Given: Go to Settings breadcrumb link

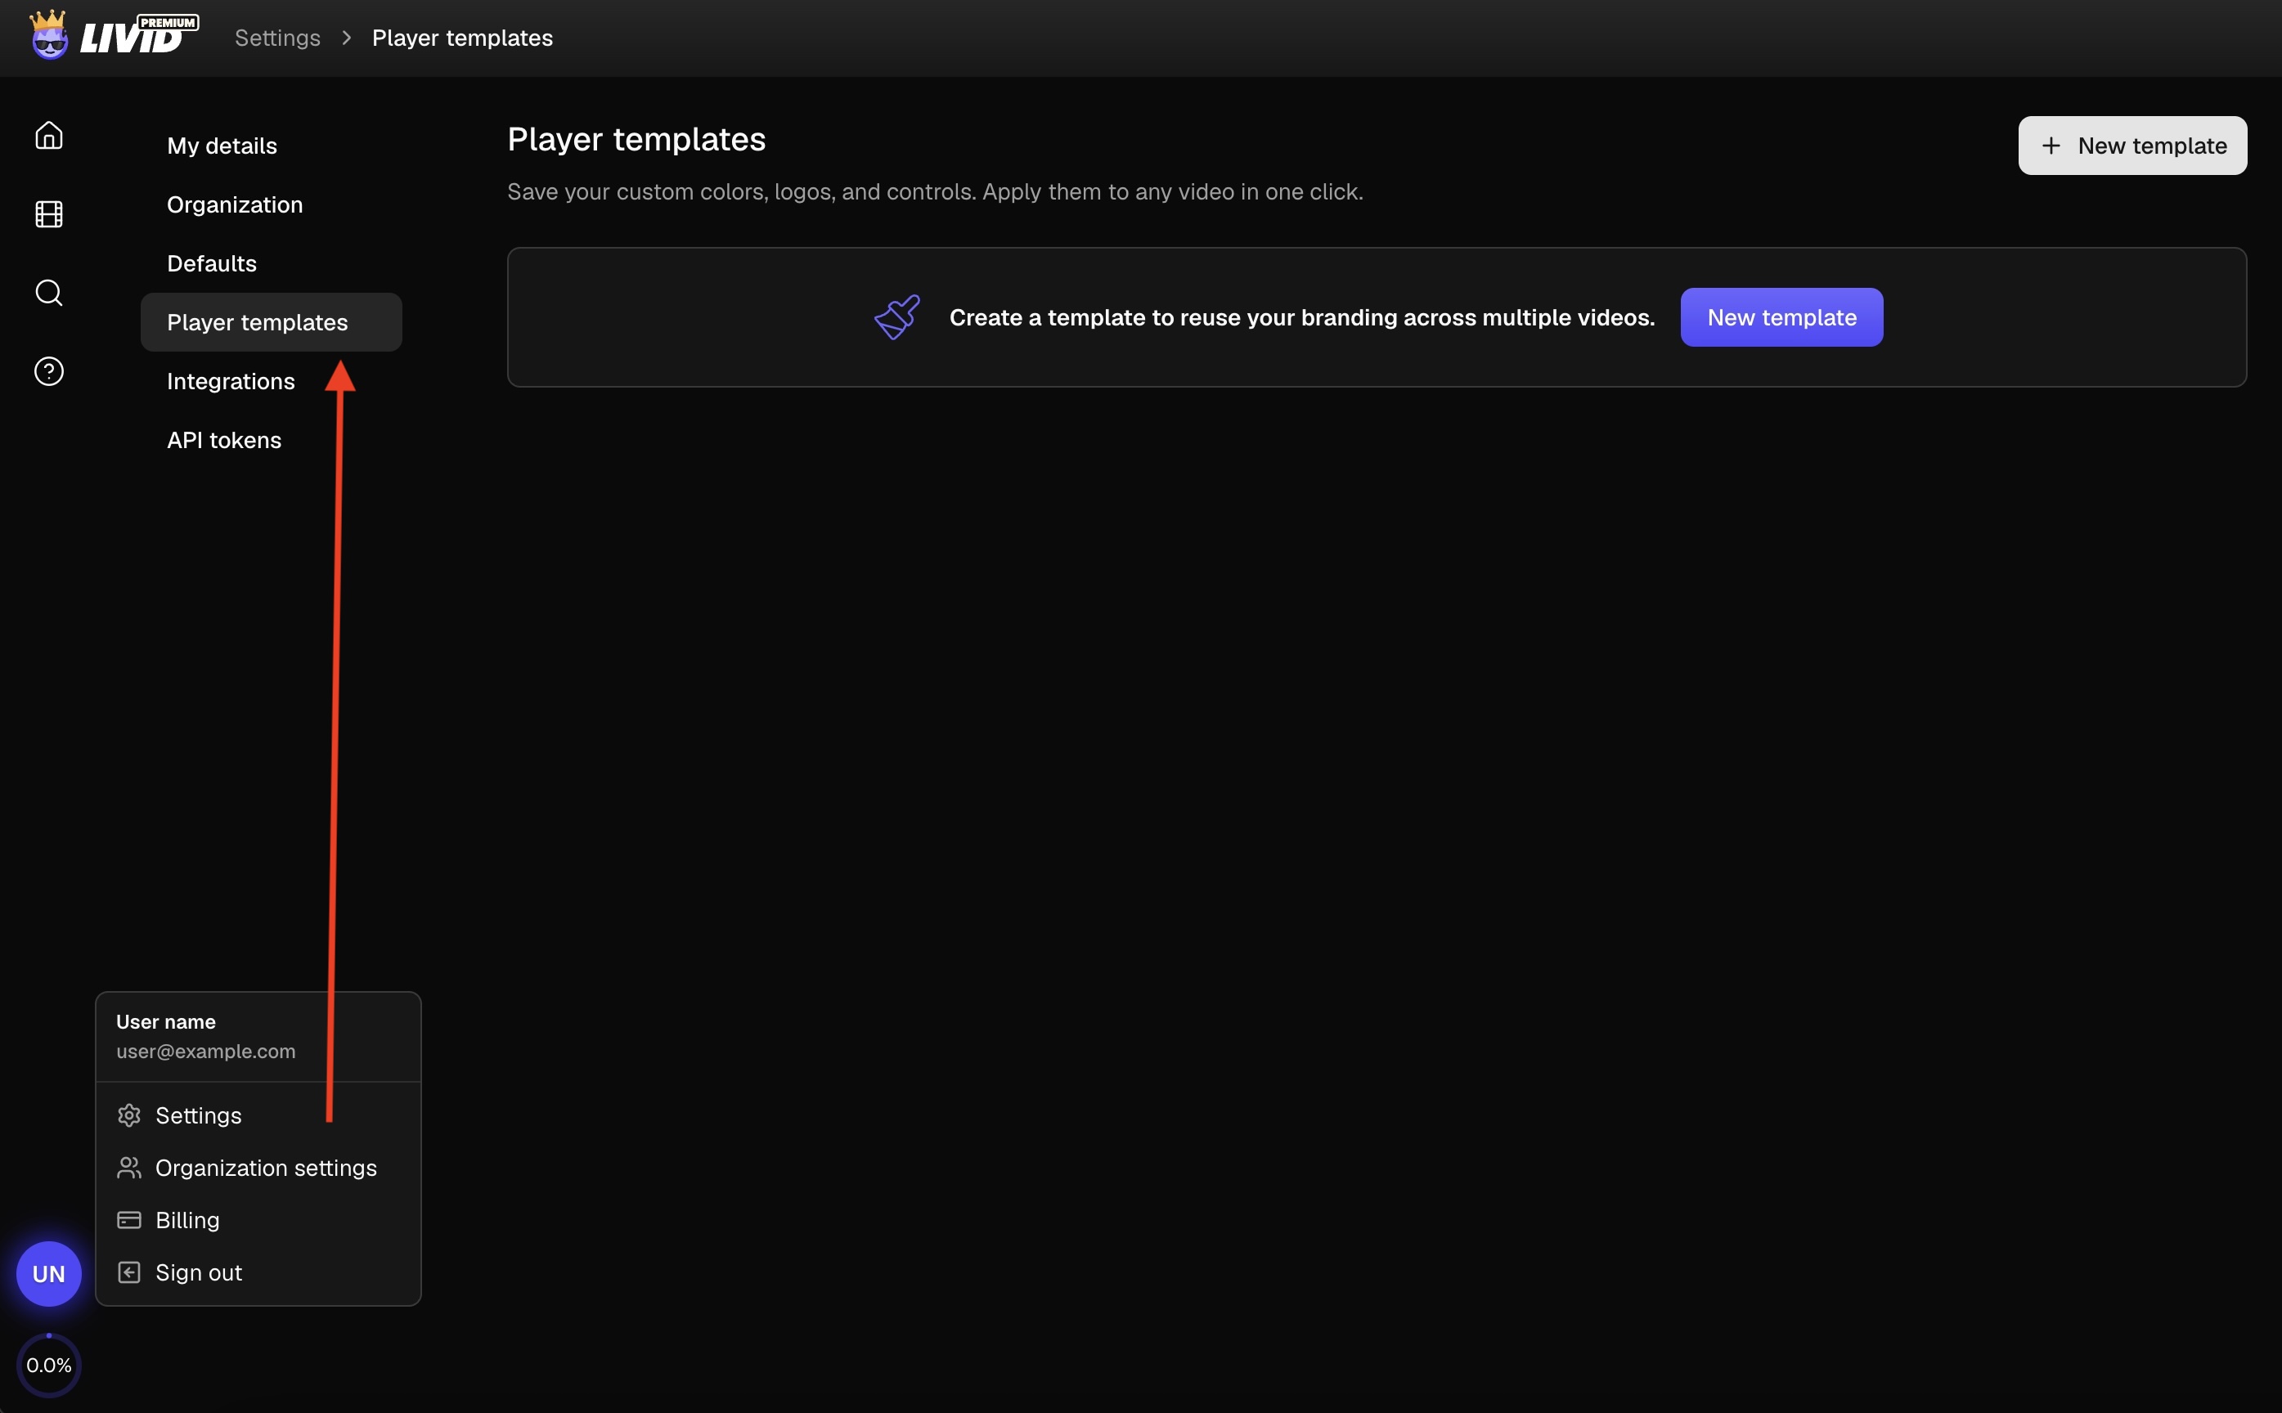Looking at the screenshot, I should (277, 38).
